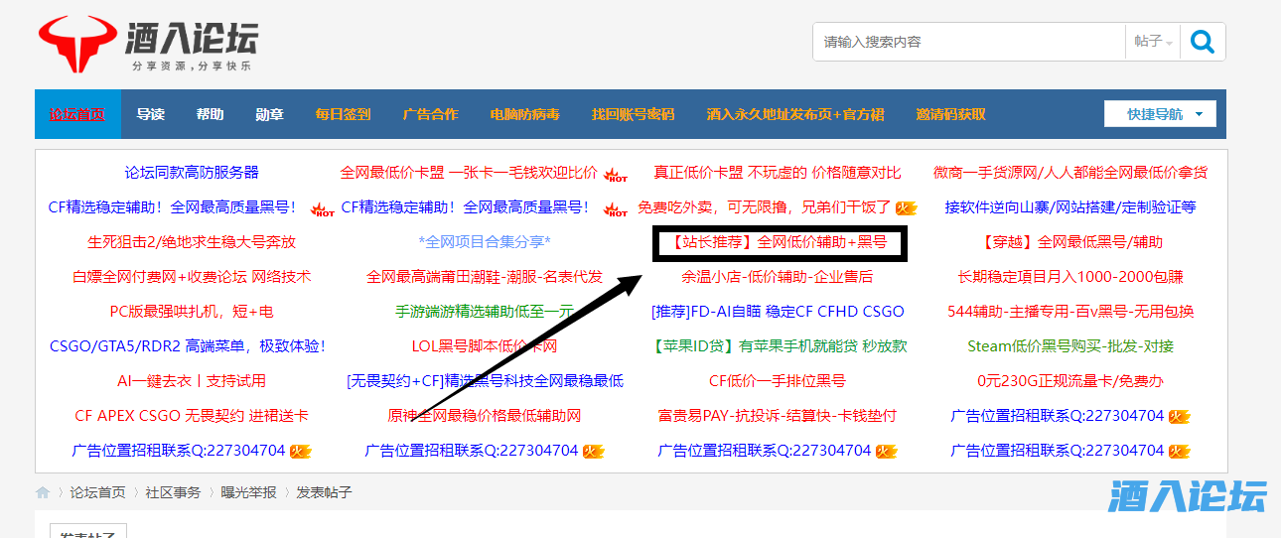Screen dimensions: 1281x538
Task: Open 【穿越】全网最低黑号/辅助 link
Action: [1070, 241]
